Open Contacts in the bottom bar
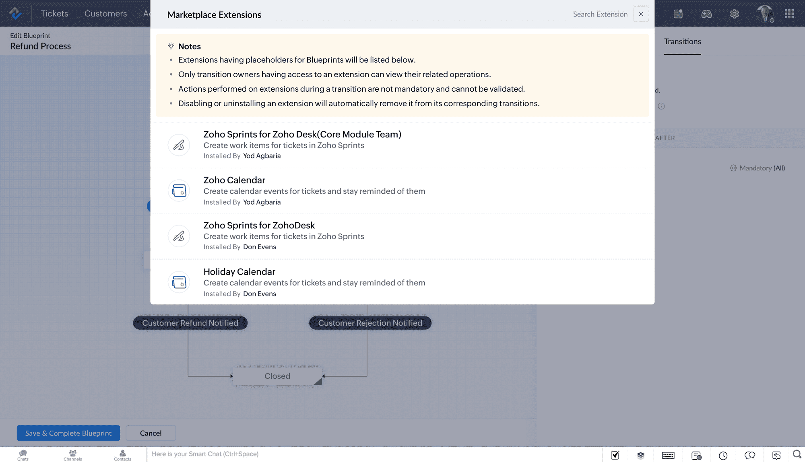Image resolution: width=805 pixels, height=462 pixels. [123, 455]
